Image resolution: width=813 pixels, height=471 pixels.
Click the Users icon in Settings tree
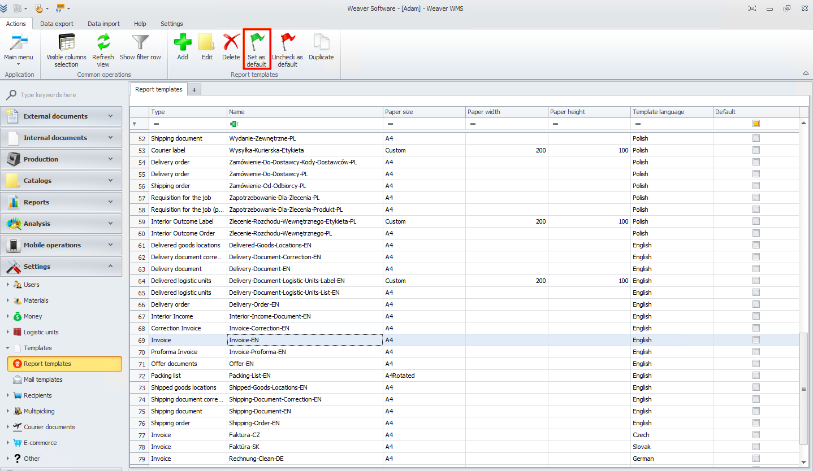[18, 285]
